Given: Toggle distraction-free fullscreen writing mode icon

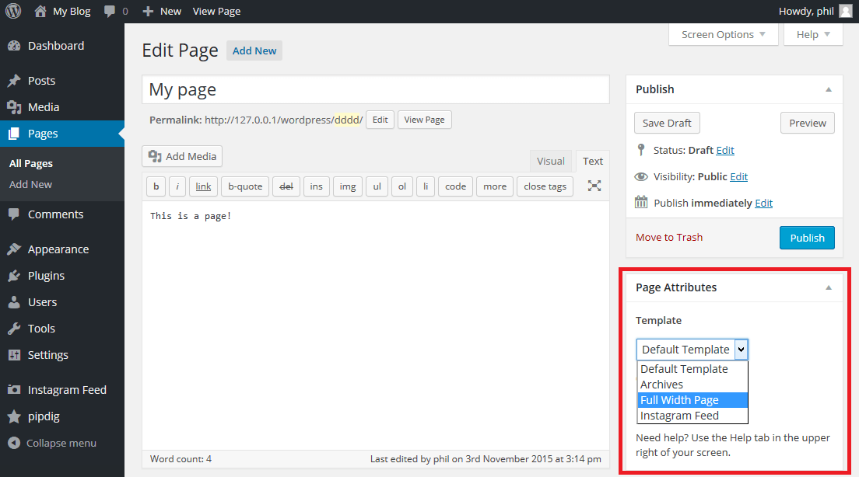Looking at the screenshot, I should point(594,186).
